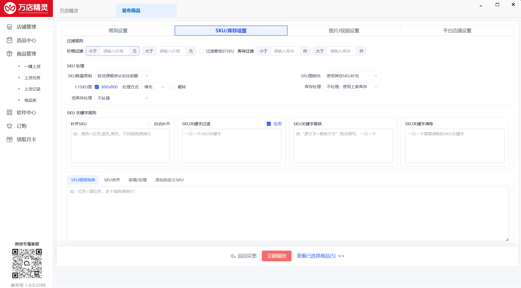The image size is (521, 288).
Task: Expand the SKU数量限制 dropdown
Action: pyautogui.click(x=123, y=76)
